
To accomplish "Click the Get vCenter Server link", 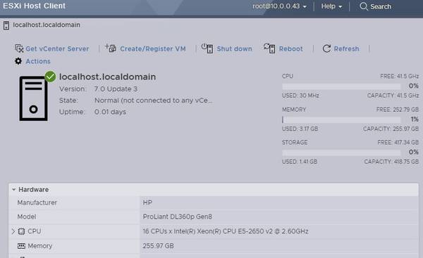I will click(57, 49).
